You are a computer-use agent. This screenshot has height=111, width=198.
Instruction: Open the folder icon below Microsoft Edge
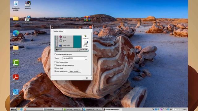point(16,50)
